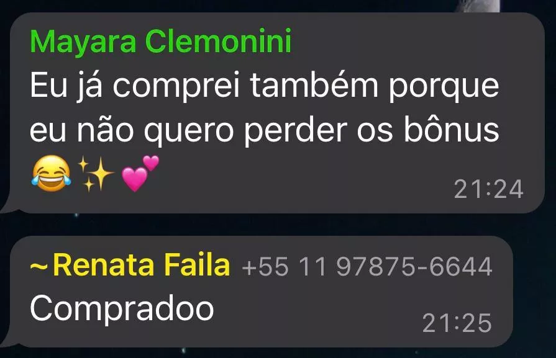556x358 pixels.
Task: Tap the line 'Eu já comprei também porque'
Action: click(265, 87)
